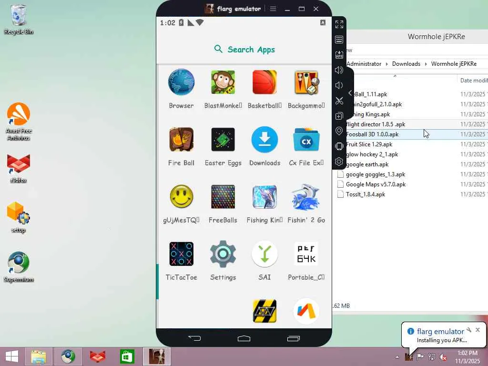Select Fruit Slice 1.29.apk file

click(369, 144)
